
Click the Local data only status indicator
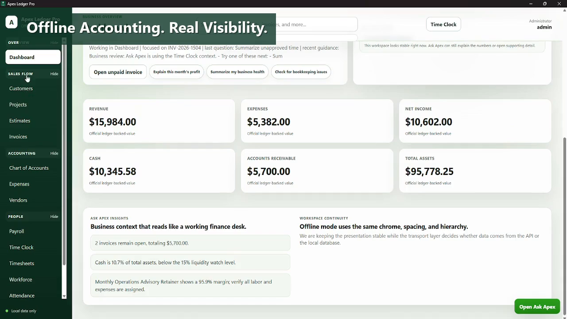tap(21, 311)
